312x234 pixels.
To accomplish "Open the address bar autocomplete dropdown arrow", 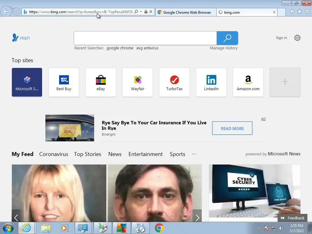I will 141,12.
